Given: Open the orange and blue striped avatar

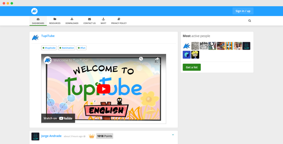Looking at the screenshot, I should tap(229, 46).
